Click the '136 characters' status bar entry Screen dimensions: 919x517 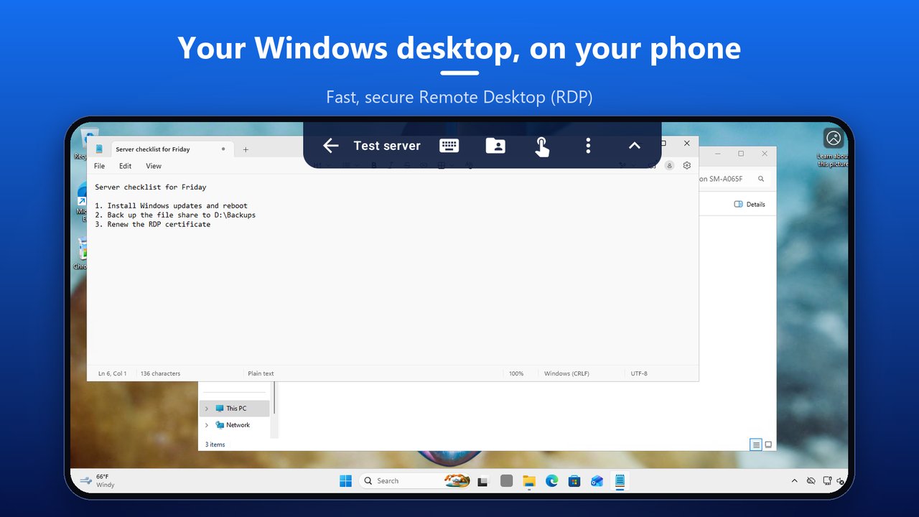161,373
